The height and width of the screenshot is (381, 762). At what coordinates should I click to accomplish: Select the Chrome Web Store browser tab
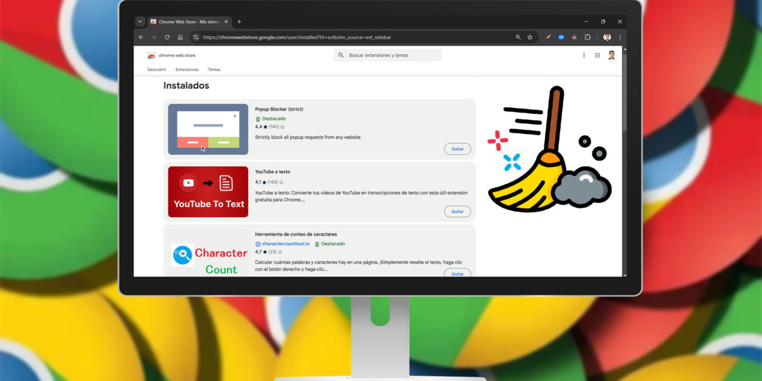click(x=189, y=21)
